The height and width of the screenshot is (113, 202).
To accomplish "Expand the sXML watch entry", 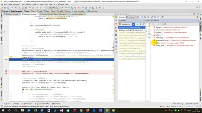I will pos(151,35).
